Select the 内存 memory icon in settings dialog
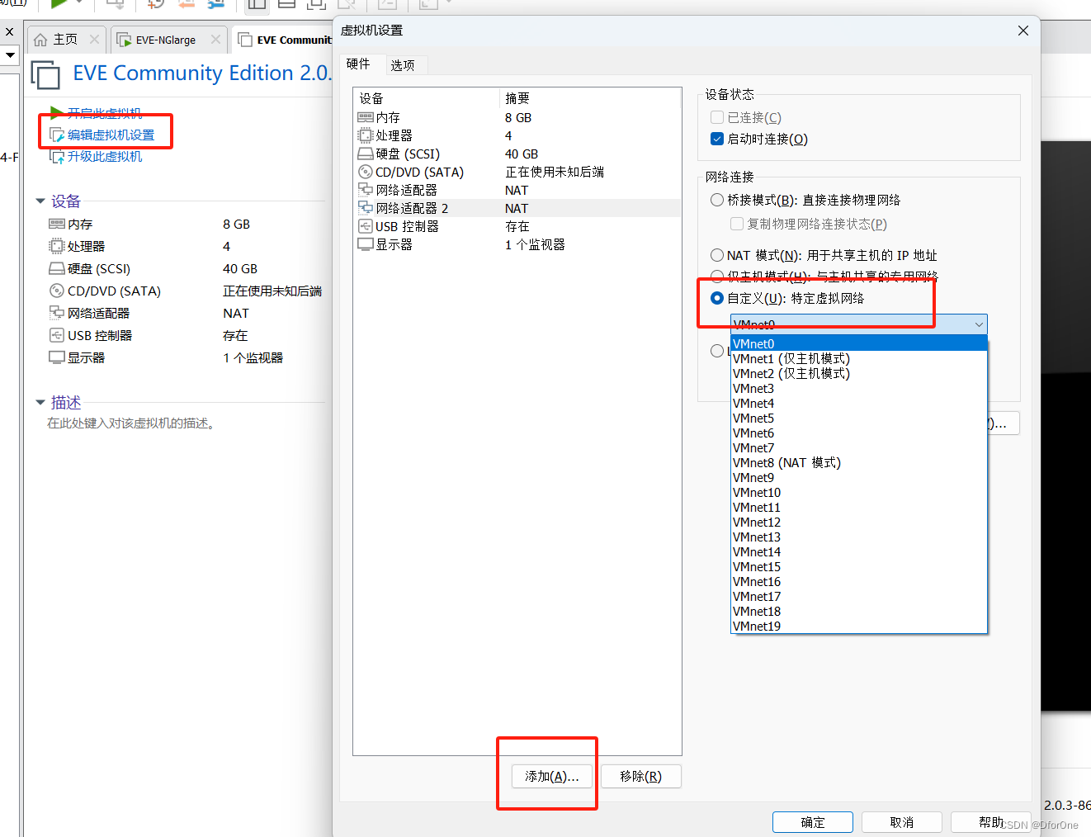This screenshot has width=1091, height=837. coord(366,117)
